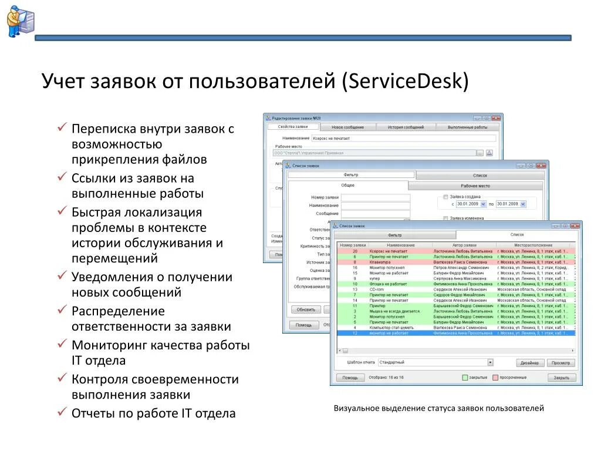Click the Обновить button
This screenshot has width=601, height=451.
pyautogui.click(x=306, y=309)
